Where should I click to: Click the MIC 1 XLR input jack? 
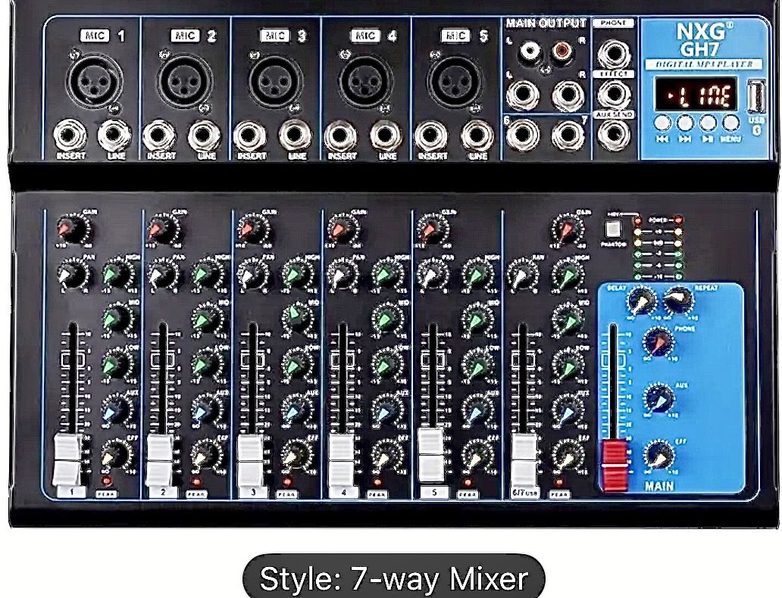pyautogui.click(x=94, y=81)
